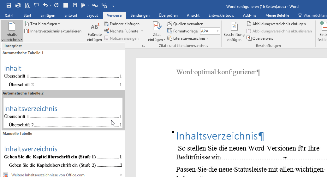
Task: Click Inhaltsverzeichnis aktualisieren
Action: click(x=53, y=31)
